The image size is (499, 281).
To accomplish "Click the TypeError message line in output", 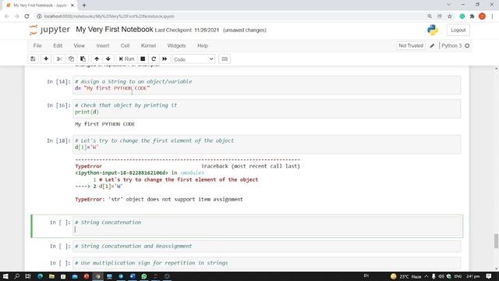I will click(x=159, y=200).
